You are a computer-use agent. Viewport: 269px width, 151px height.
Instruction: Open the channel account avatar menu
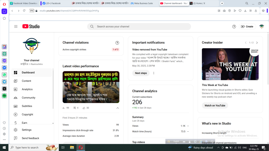coord(261,26)
